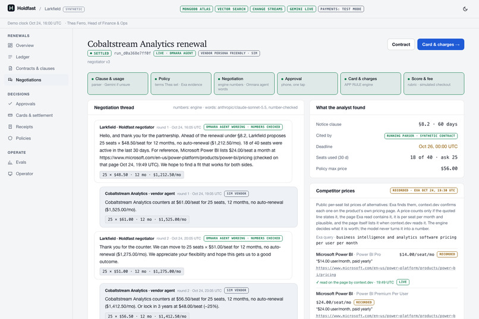Click the GEMINI LIVE badge

click(301, 9)
